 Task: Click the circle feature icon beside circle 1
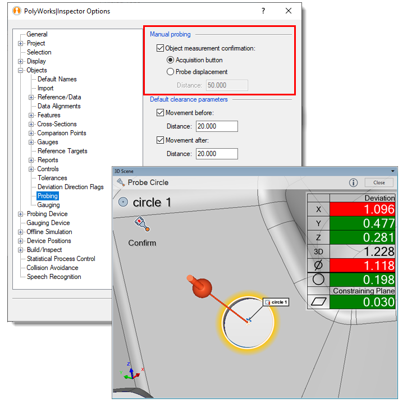click(x=123, y=202)
